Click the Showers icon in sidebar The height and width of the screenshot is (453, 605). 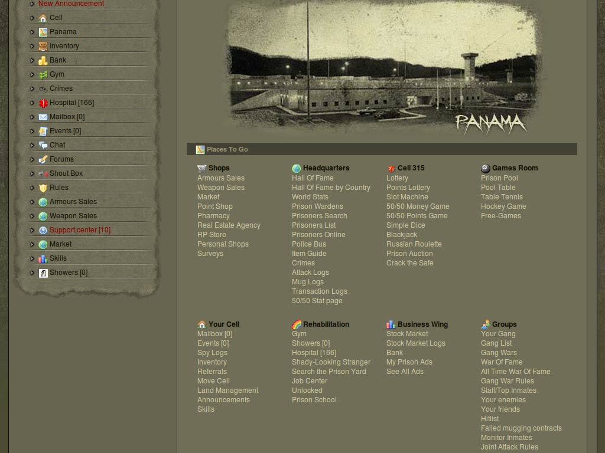(43, 273)
